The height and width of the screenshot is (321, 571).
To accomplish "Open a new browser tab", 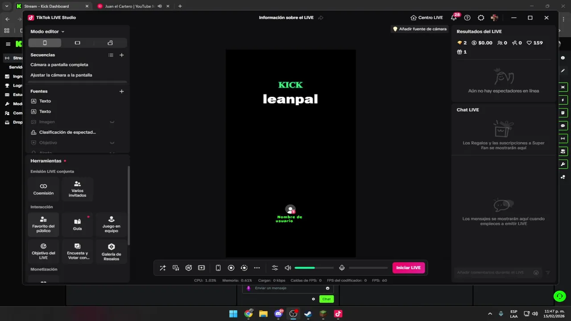I will pyautogui.click(x=180, y=6).
